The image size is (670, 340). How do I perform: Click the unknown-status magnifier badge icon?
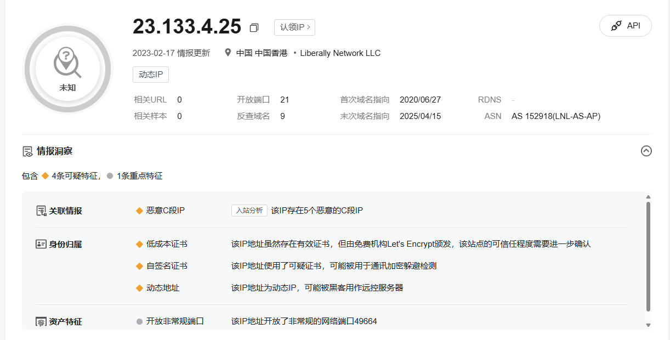click(x=67, y=63)
